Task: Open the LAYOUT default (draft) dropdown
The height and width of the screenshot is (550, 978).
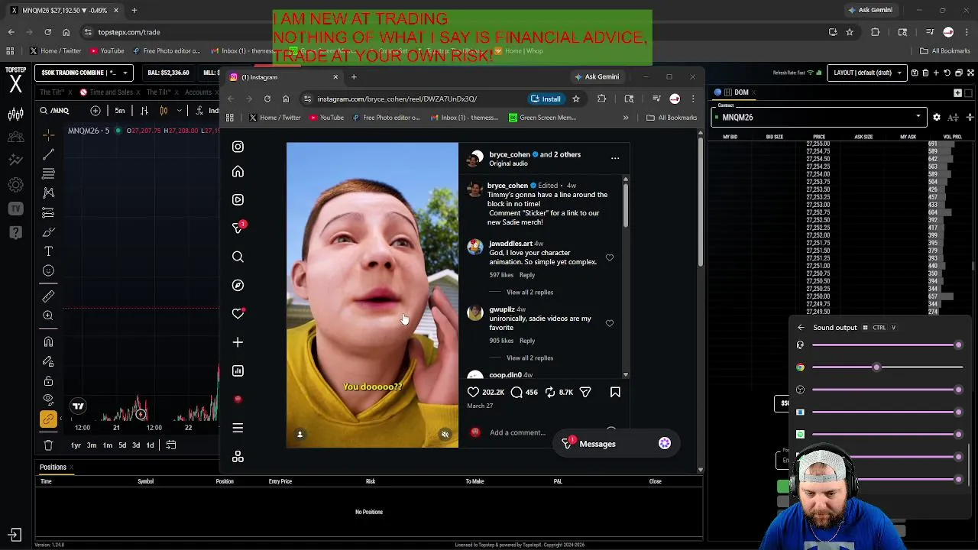Action: 868,73
